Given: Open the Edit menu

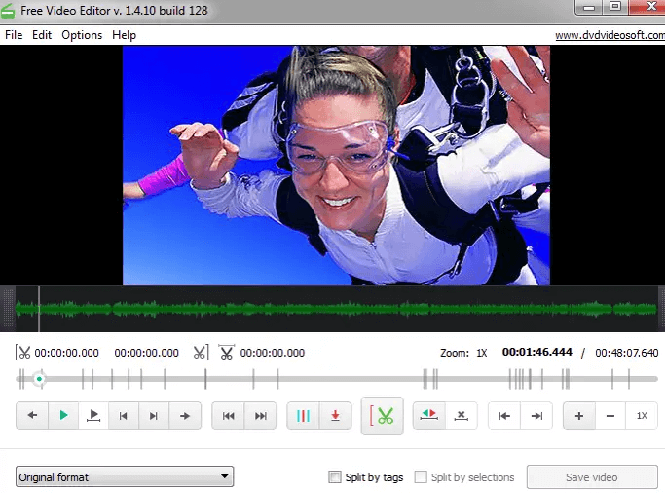Looking at the screenshot, I should 42,35.
